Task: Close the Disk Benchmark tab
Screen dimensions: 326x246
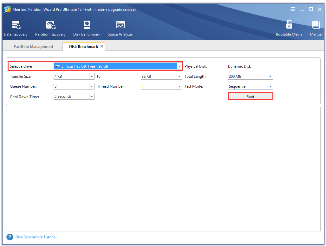Action: click(102, 46)
